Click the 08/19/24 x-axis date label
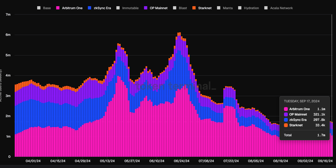 click(281, 161)
